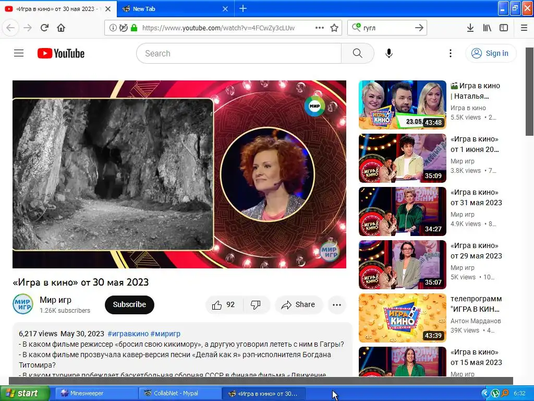
Task: Select the «Игра в кино» taskbar button
Action: (263, 394)
